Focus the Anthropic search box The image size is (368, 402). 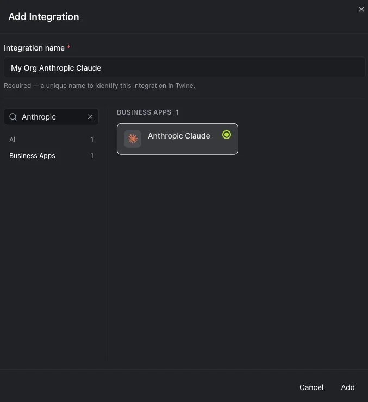[51, 117]
